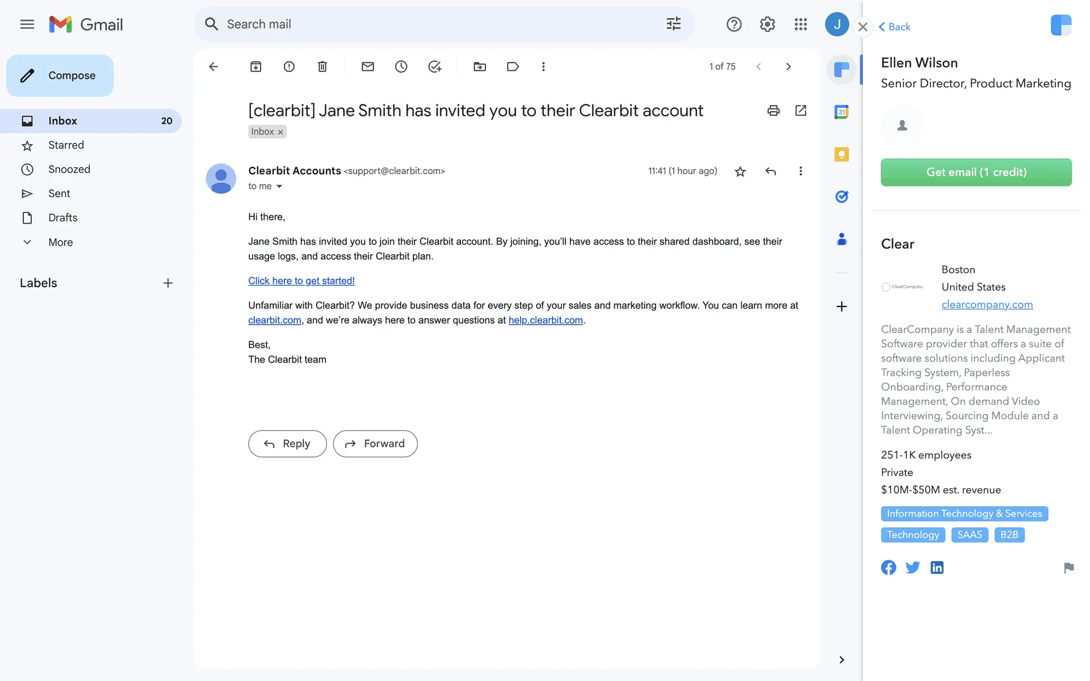Screen dimensions: 1090x681
Task: Remove the Inbox label from the conversation
Action: 280,132
